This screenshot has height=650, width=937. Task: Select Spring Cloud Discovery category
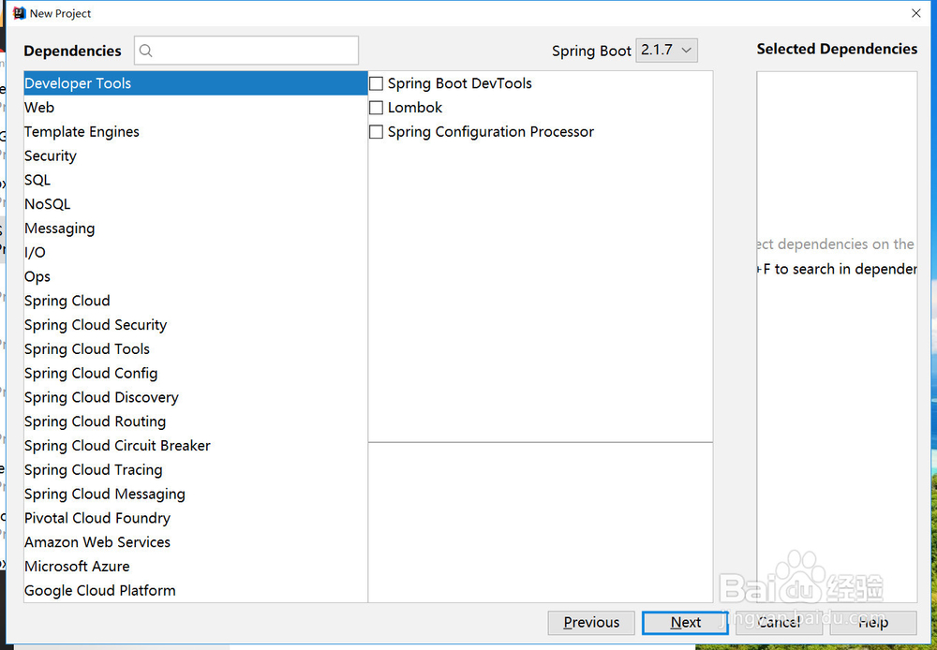[196, 397]
